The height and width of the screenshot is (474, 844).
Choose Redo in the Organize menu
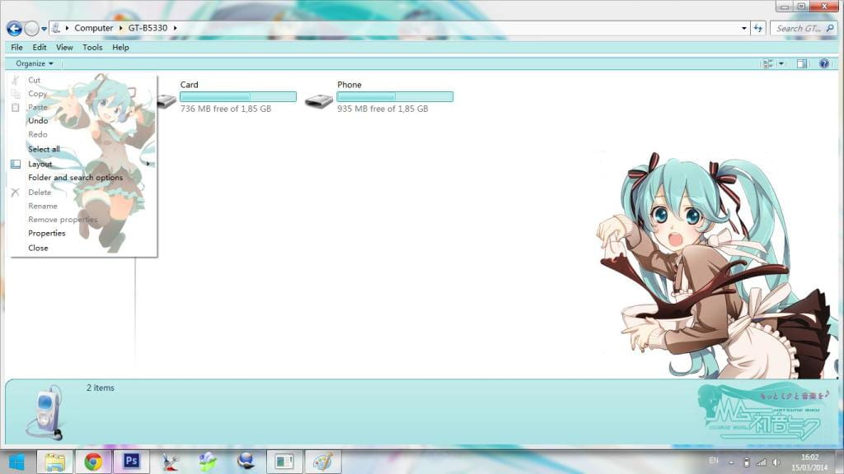38,134
